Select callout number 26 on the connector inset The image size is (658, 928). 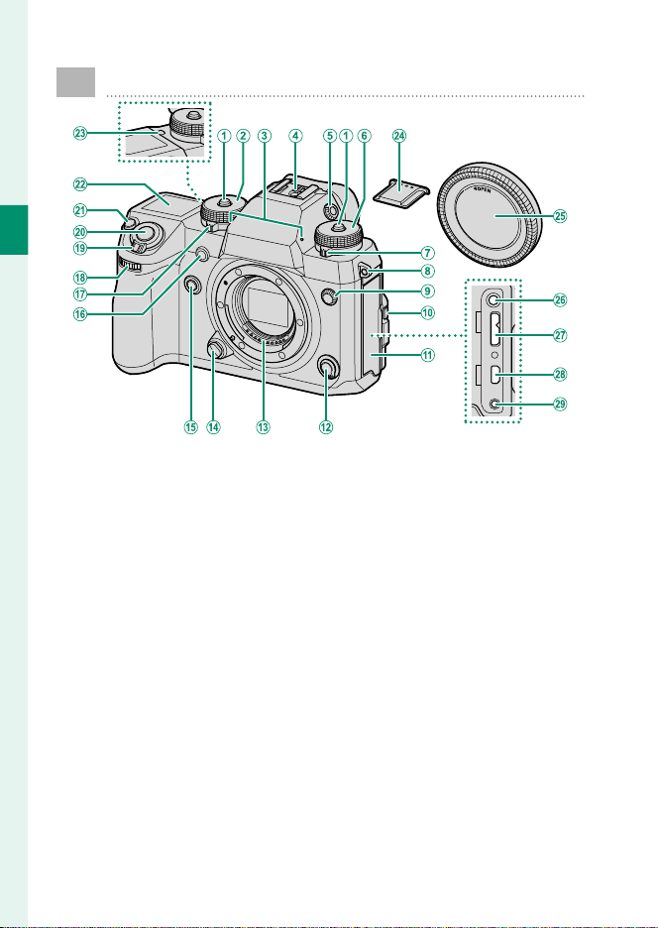(560, 300)
